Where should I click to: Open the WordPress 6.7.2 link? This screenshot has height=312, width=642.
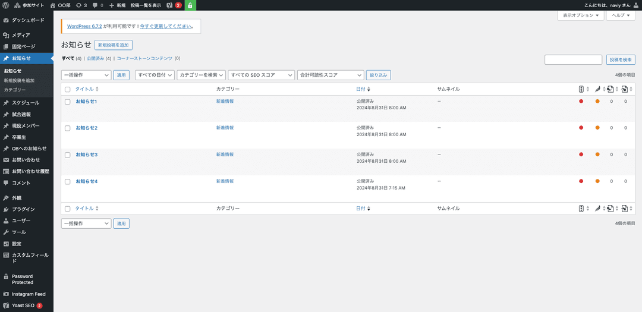[84, 26]
